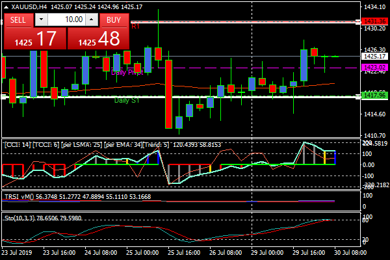Click the red R1 resistance label
This screenshot has width=390, height=260.
[x=135, y=27]
